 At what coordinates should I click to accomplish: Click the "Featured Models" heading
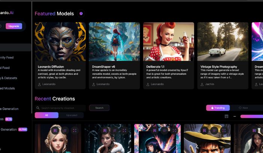pos(54,13)
